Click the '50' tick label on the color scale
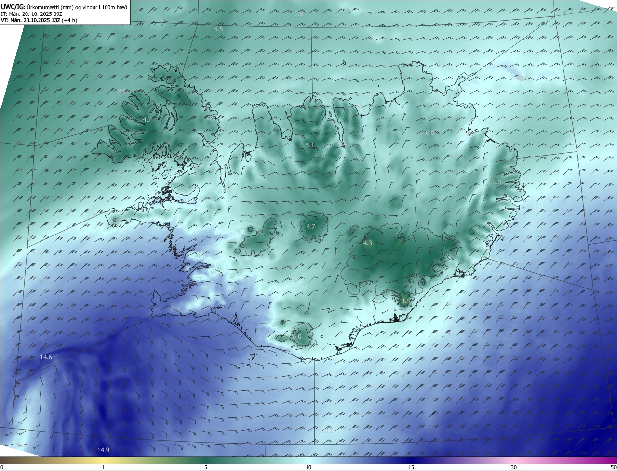The width and height of the screenshot is (617, 471). 613,467
